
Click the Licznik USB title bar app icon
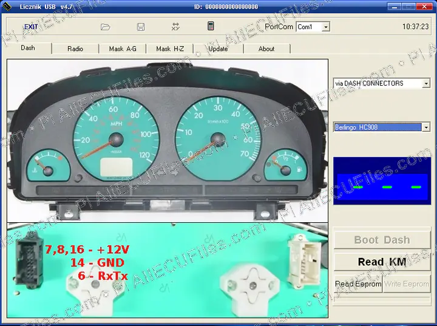tap(7, 7)
